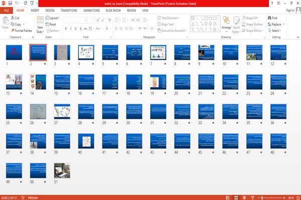Viewport: 301px width, 200px height.
Task: Switch to the TRANSITIONS tab
Action: pos(69,11)
